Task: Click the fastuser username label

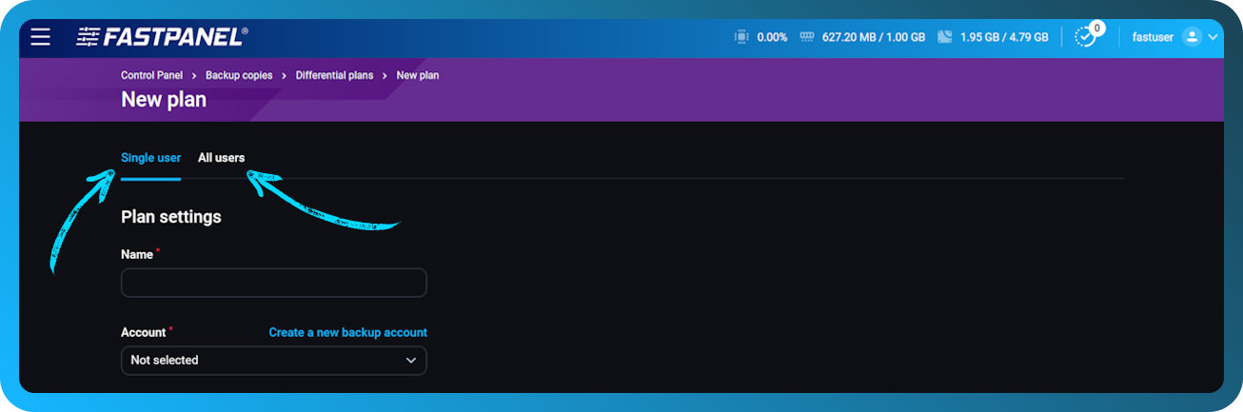Action: tap(1152, 37)
